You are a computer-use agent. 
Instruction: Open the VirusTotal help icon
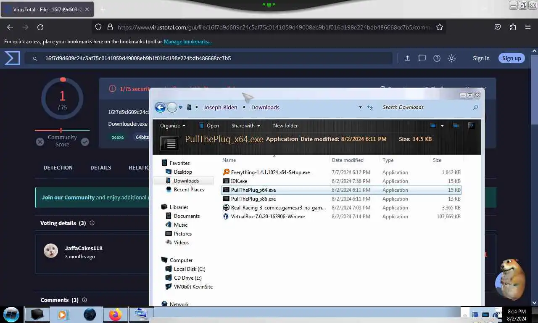(437, 58)
